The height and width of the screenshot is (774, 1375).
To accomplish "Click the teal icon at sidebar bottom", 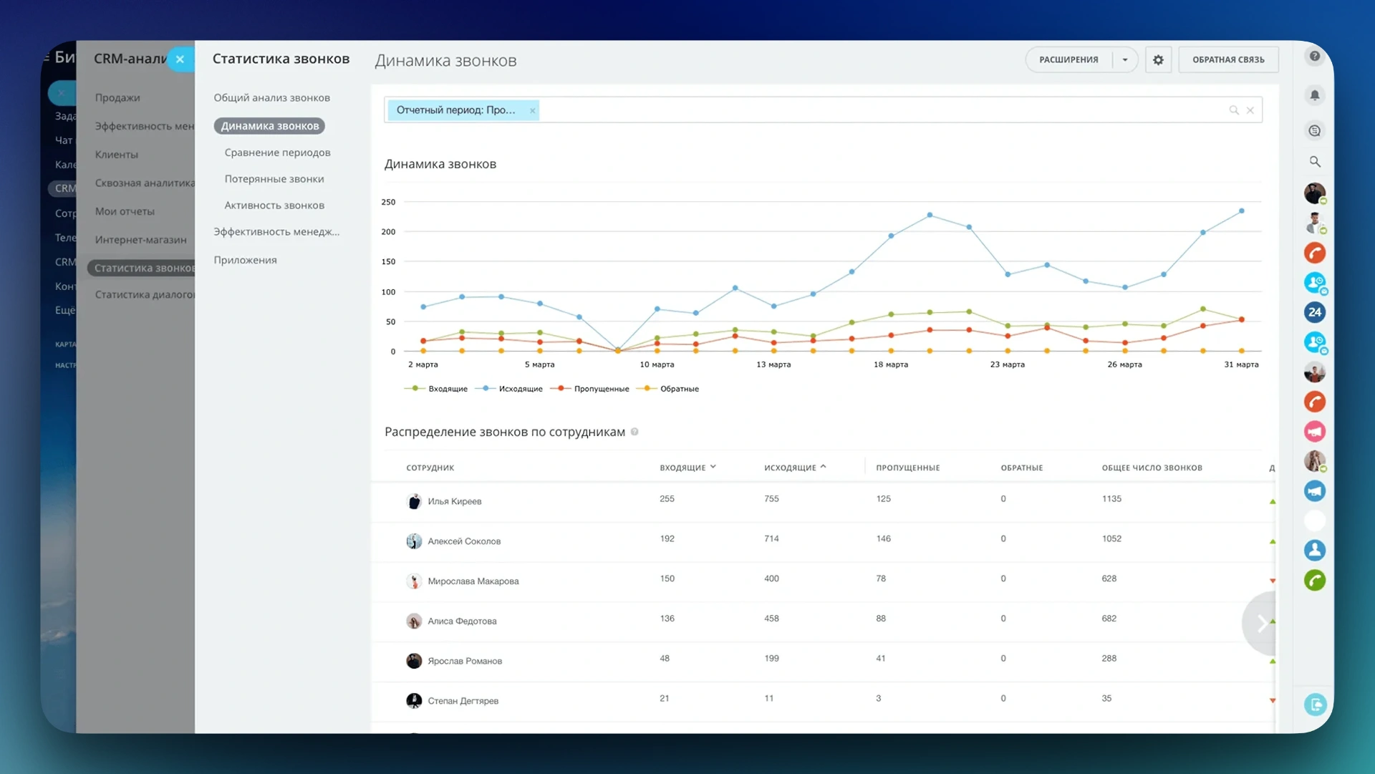I will [1315, 705].
